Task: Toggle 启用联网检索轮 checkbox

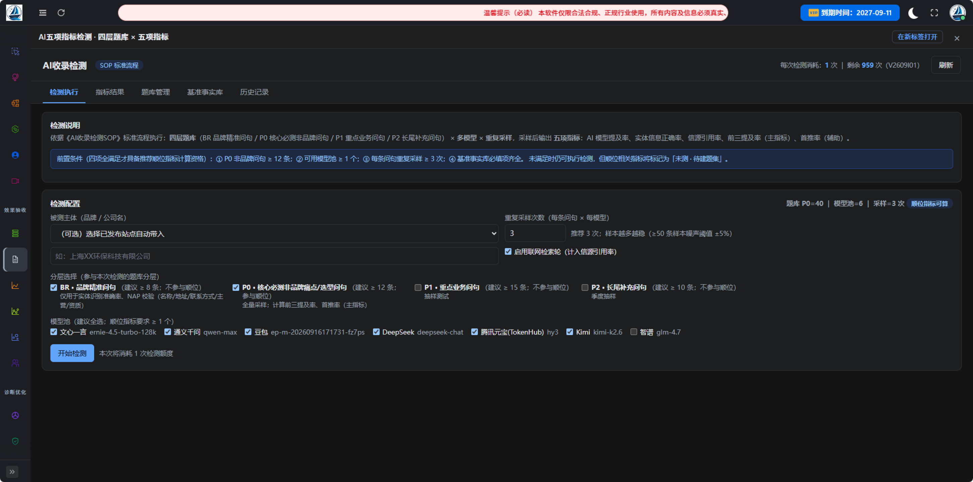Action: click(508, 251)
